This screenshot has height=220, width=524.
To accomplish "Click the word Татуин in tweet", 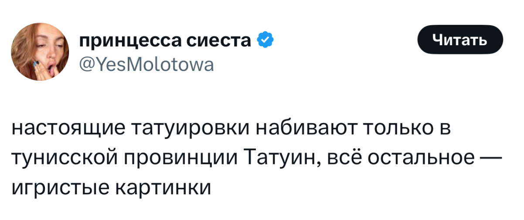I will (277, 159).
